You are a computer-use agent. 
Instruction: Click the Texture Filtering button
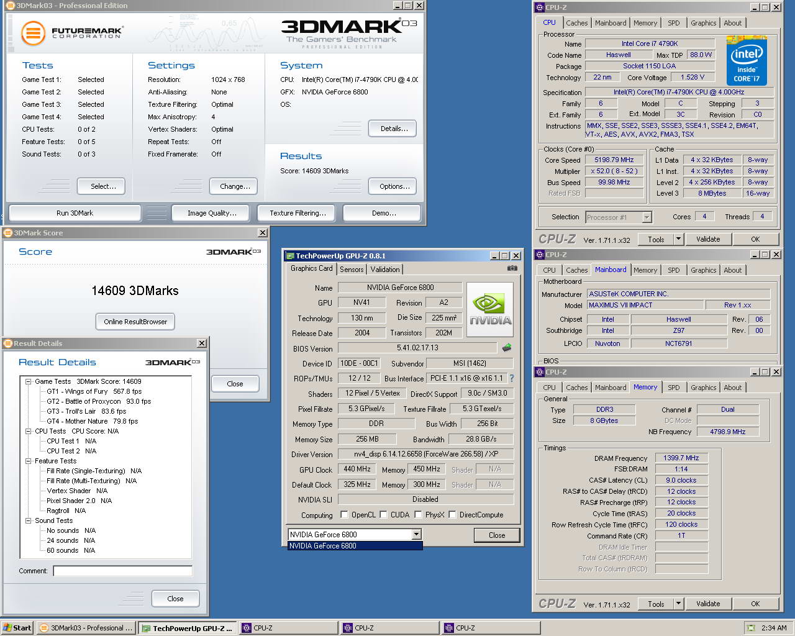coord(298,213)
